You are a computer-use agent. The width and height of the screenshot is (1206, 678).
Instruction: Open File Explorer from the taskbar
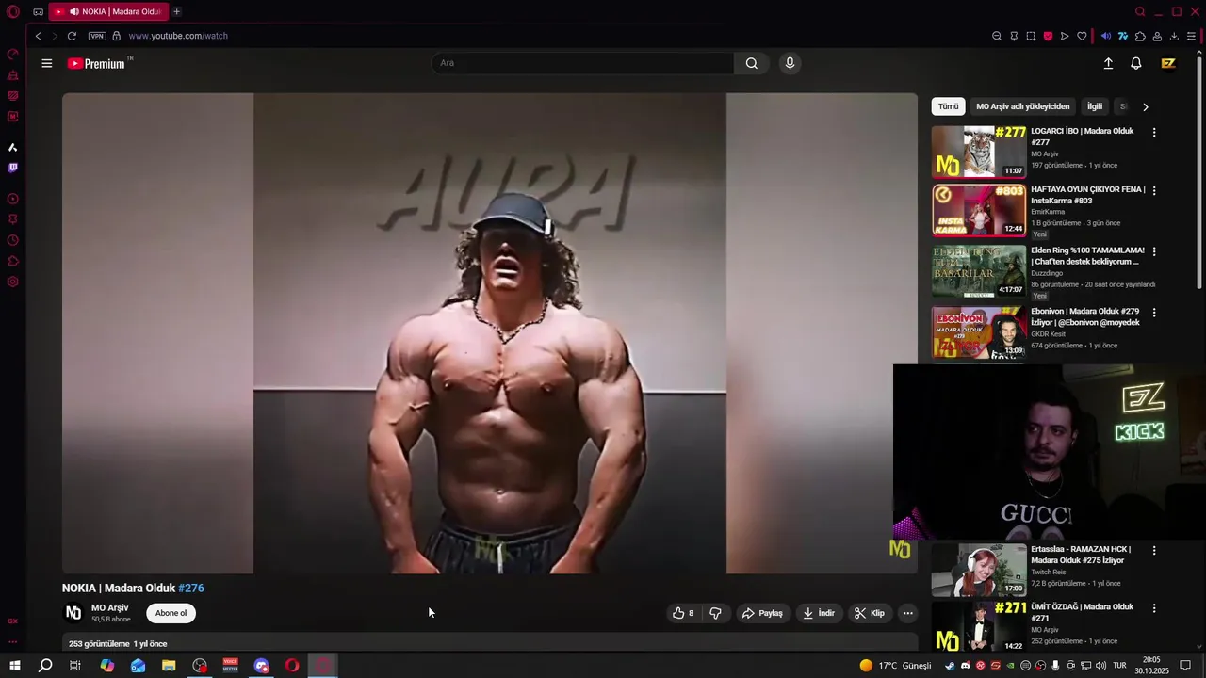169,666
